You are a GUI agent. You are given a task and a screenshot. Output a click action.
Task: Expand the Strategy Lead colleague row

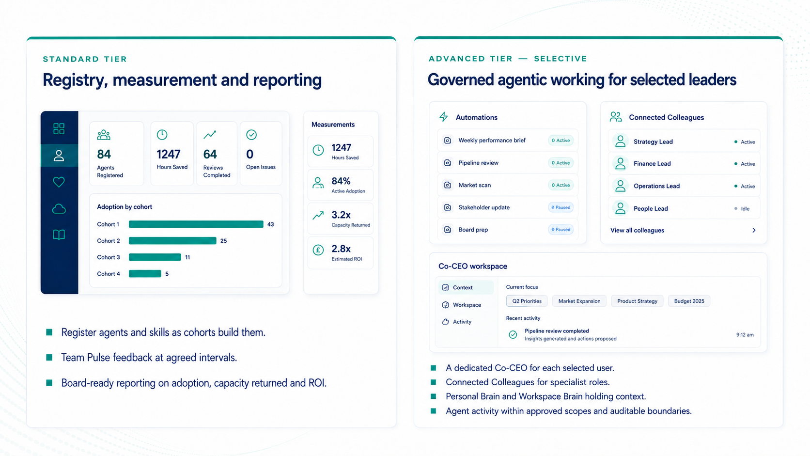pyautogui.click(x=684, y=142)
